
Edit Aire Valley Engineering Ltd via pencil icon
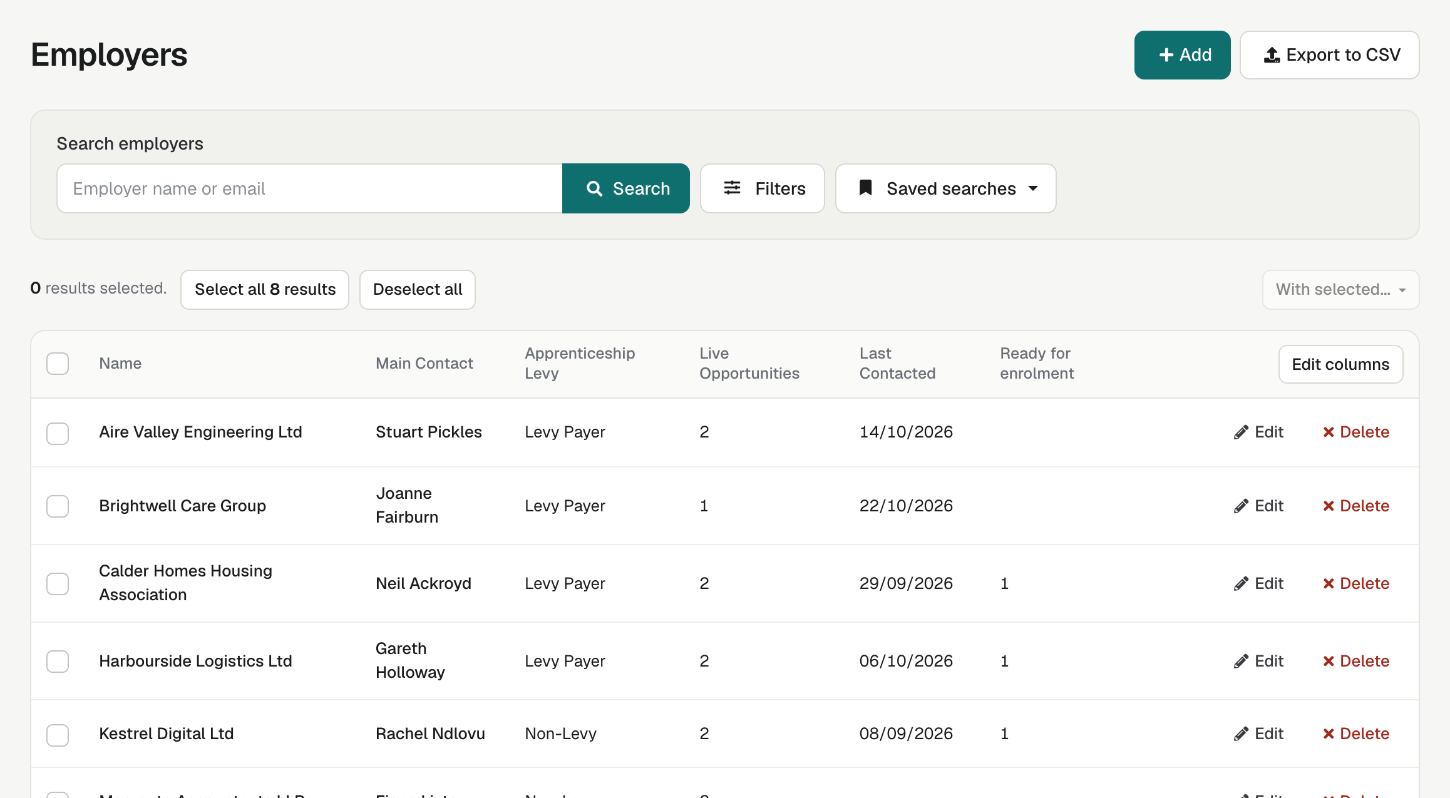1258,432
